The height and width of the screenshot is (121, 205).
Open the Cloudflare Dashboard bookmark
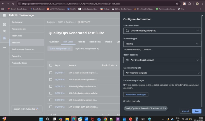pos(143,9)
